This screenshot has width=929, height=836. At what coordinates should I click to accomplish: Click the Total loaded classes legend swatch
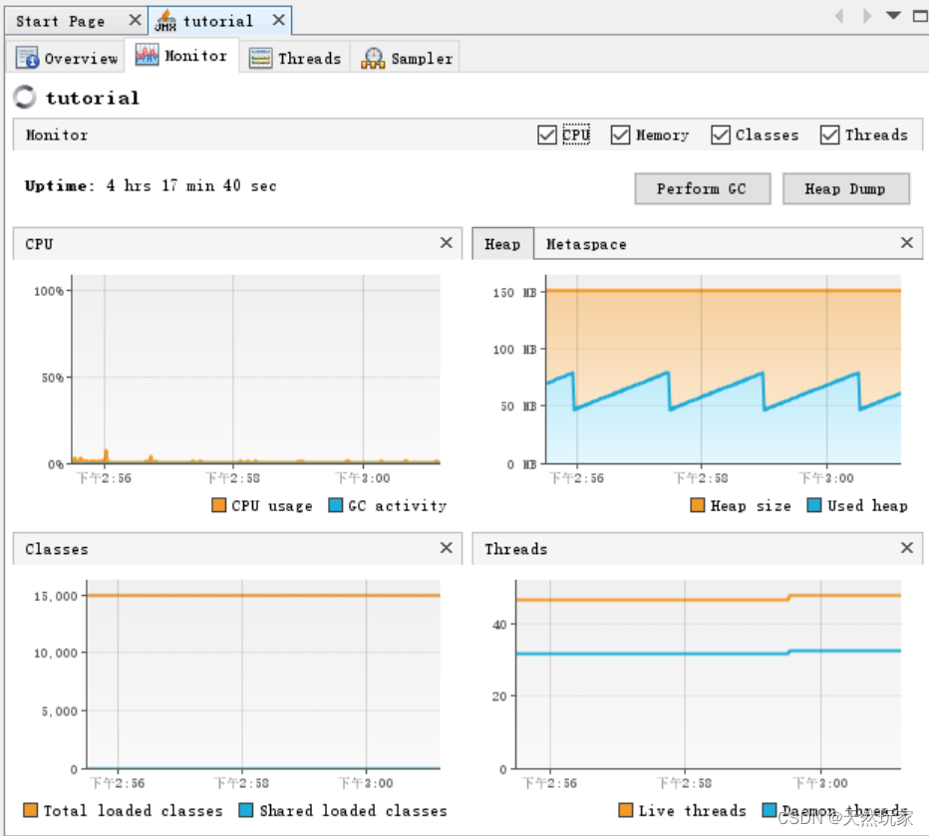tap(30, 810)
